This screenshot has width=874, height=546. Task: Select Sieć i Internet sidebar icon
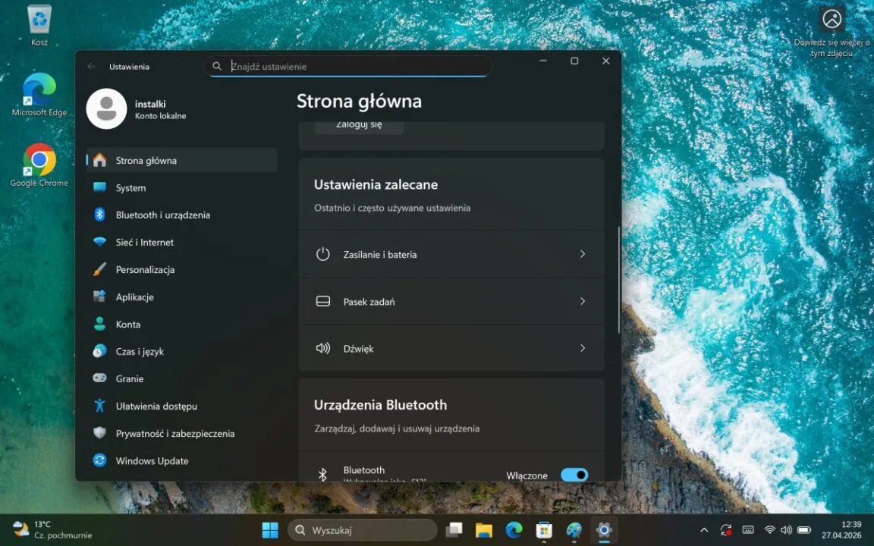[x=99, y=243]
